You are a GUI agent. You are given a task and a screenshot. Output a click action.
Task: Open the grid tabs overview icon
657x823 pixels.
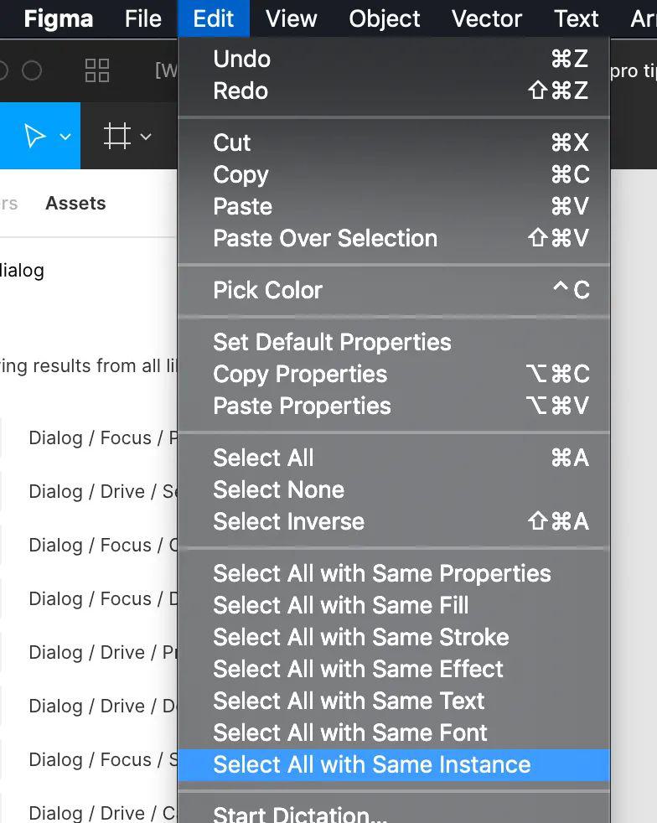point(97,70)
